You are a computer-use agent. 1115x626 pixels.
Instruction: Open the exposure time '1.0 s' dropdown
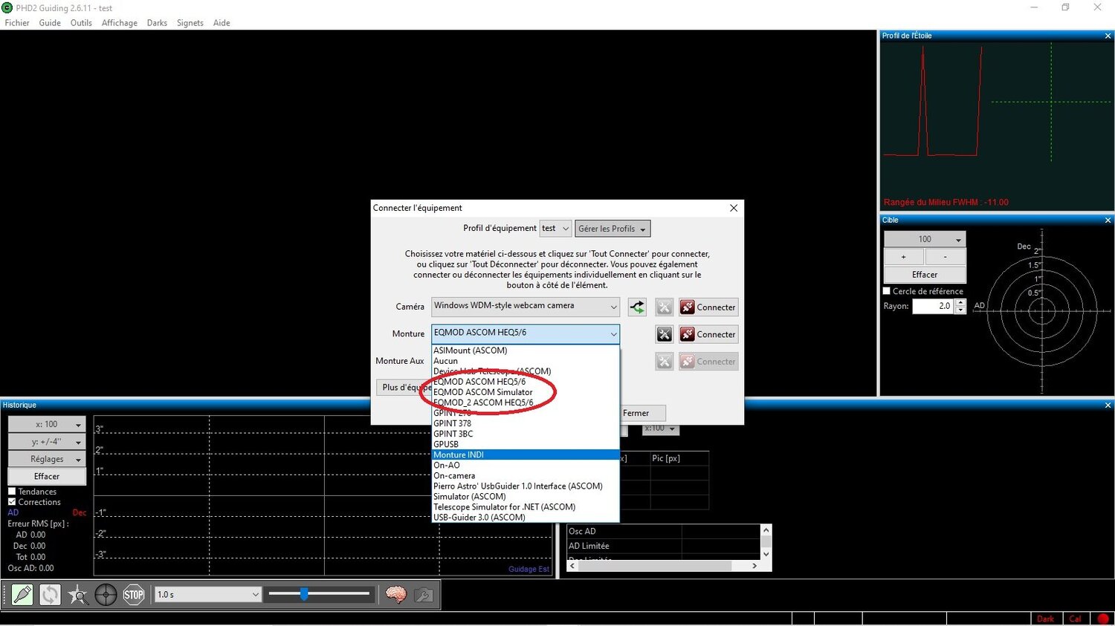point(208,595)
